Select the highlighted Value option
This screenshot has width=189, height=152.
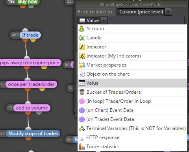coord(132,83)
